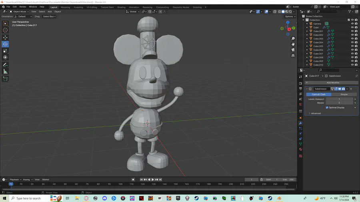
Task: Open the Tool properties tab
Action: (300, 77)
